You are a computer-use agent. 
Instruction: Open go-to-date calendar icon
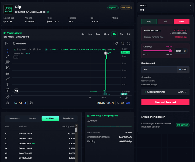pos(31,103)
